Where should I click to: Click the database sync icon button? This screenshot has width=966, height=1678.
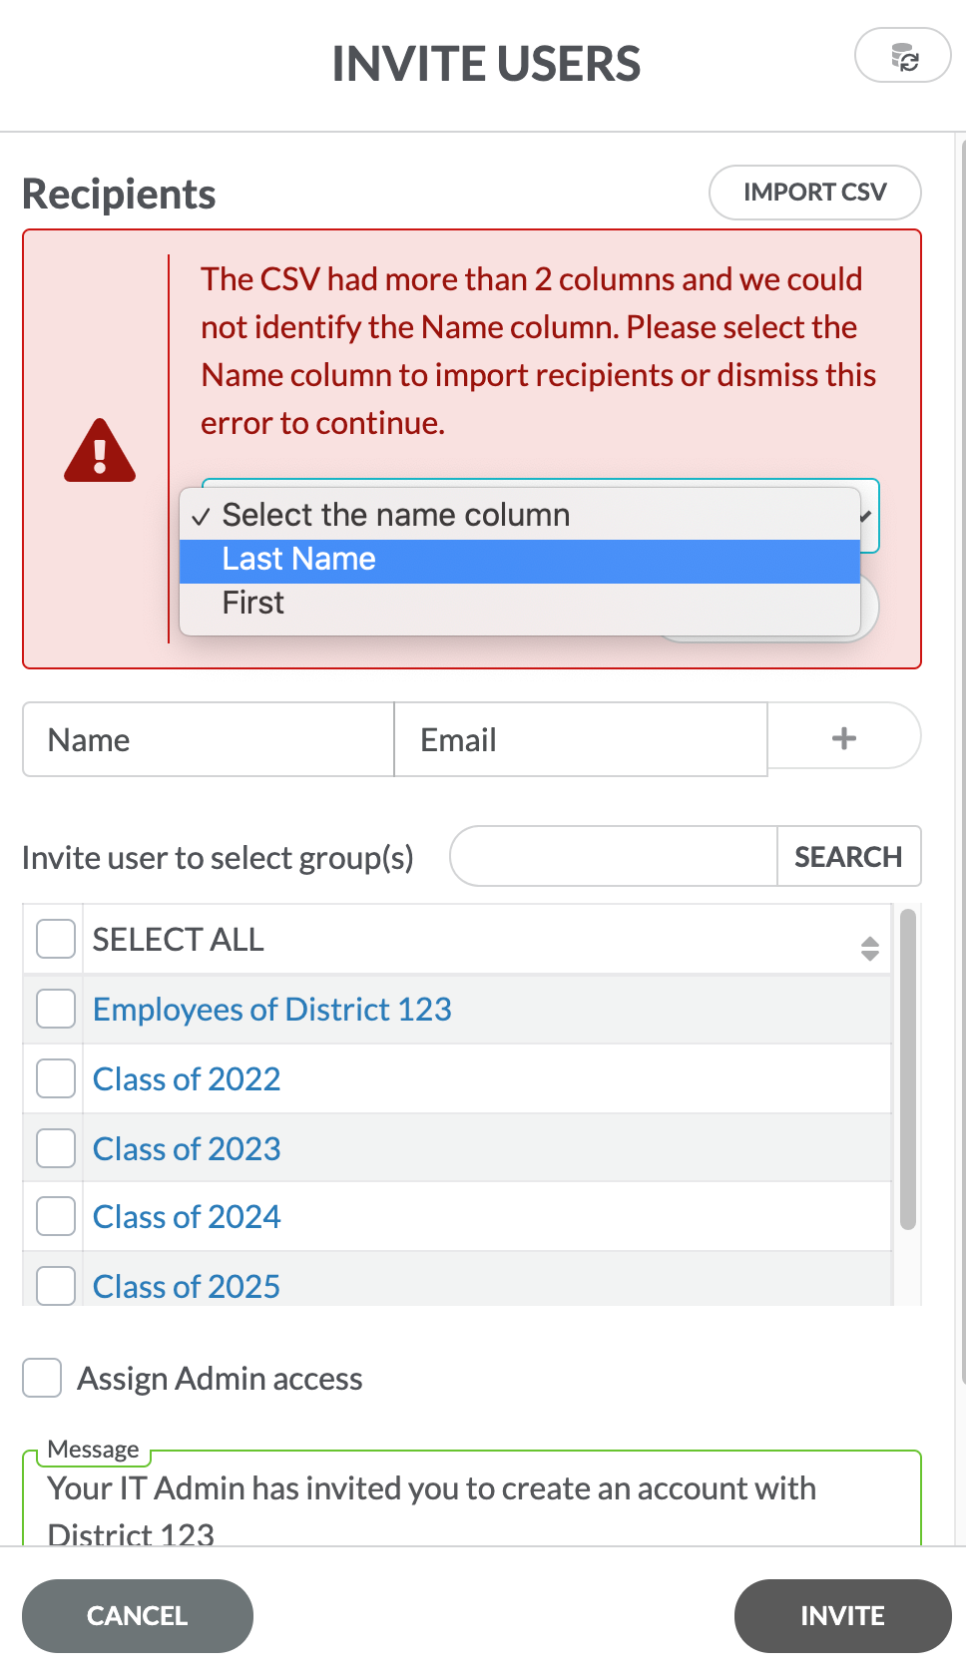pyautogui.click(x=903, y=57)
